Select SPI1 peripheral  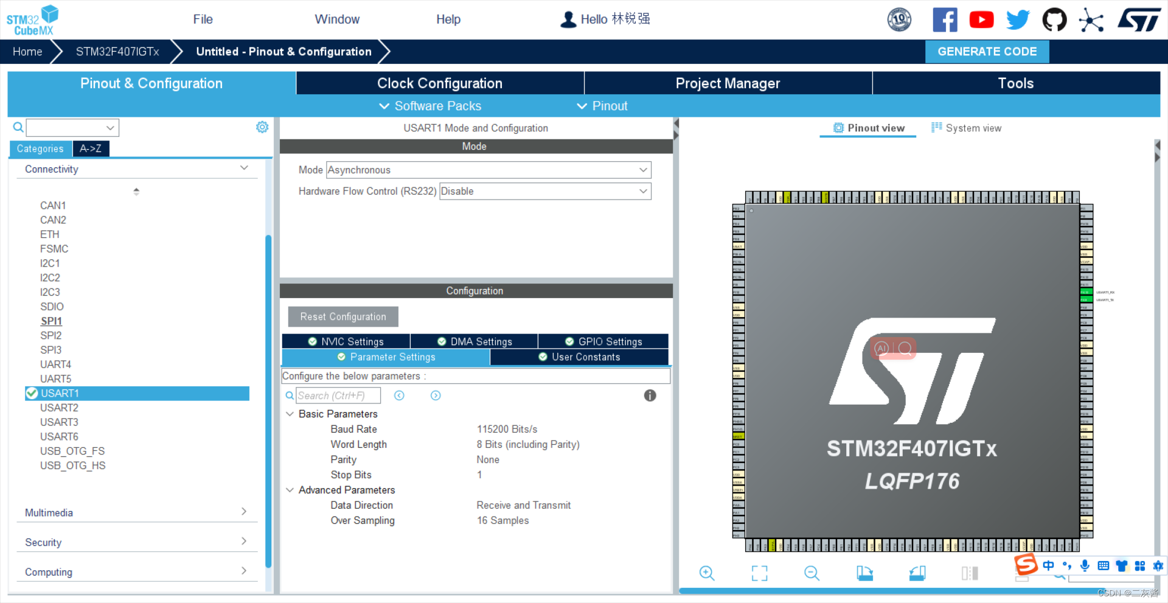51,321
